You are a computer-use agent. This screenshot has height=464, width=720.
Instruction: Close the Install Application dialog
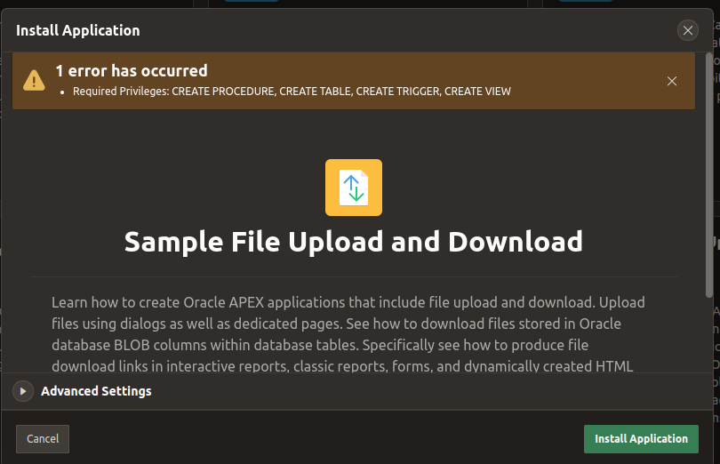[x=688, y=30]
